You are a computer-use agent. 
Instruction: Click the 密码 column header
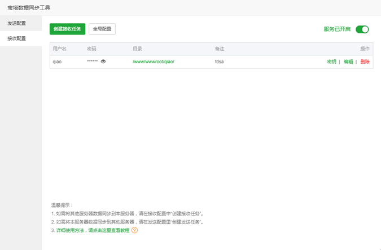tap(91, 49)
